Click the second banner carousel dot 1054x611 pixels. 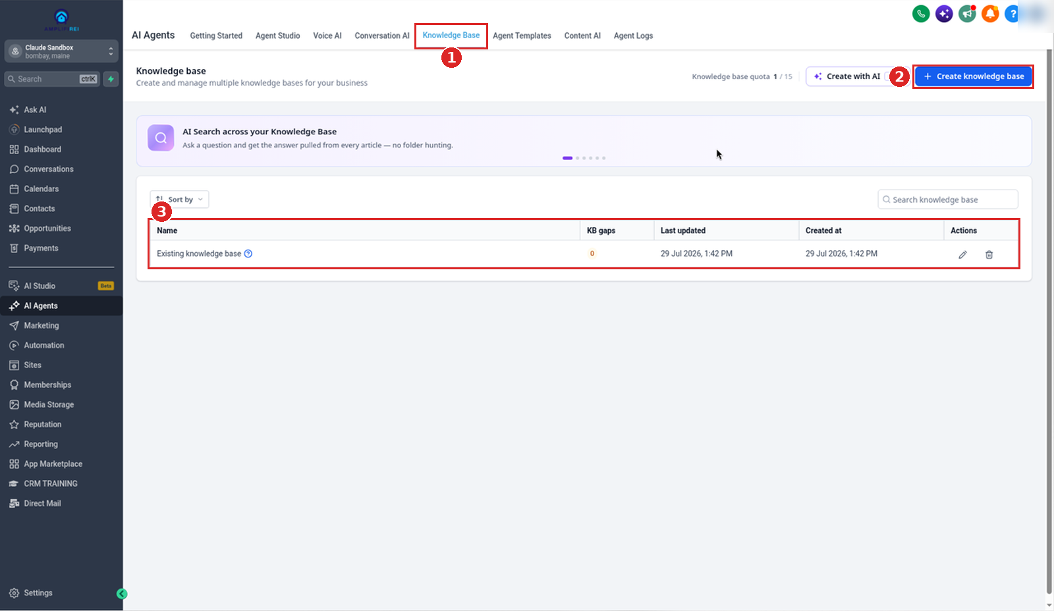point(578,158)
